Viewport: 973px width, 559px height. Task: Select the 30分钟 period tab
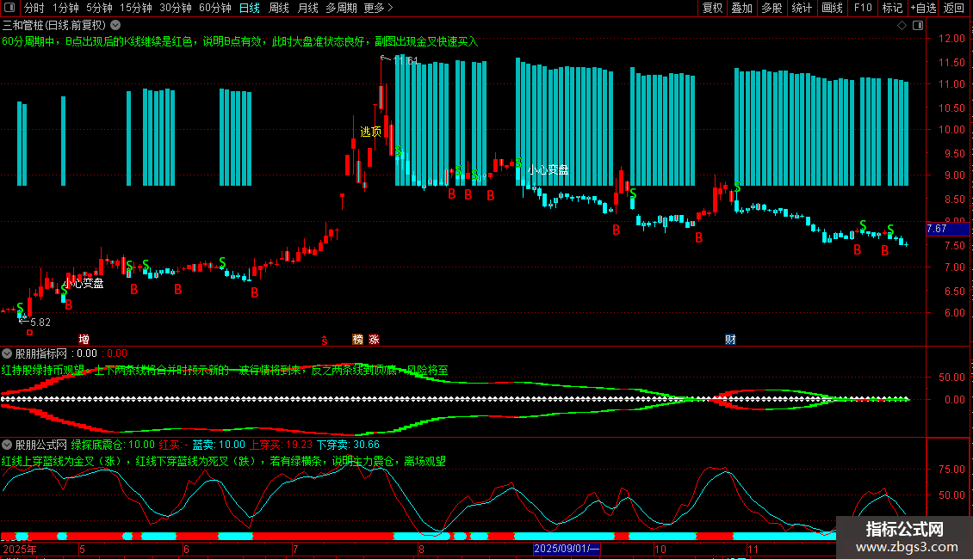[x=176, y=8]
